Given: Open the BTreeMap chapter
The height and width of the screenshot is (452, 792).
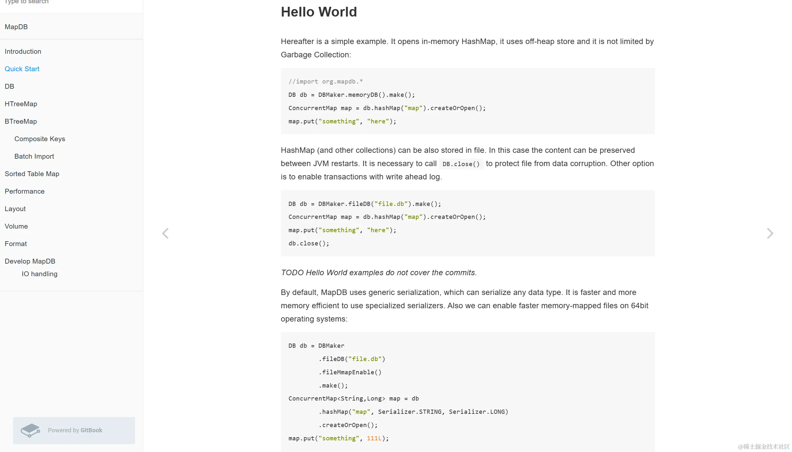Looking at the screenshot, I should (x=21, y=121).
